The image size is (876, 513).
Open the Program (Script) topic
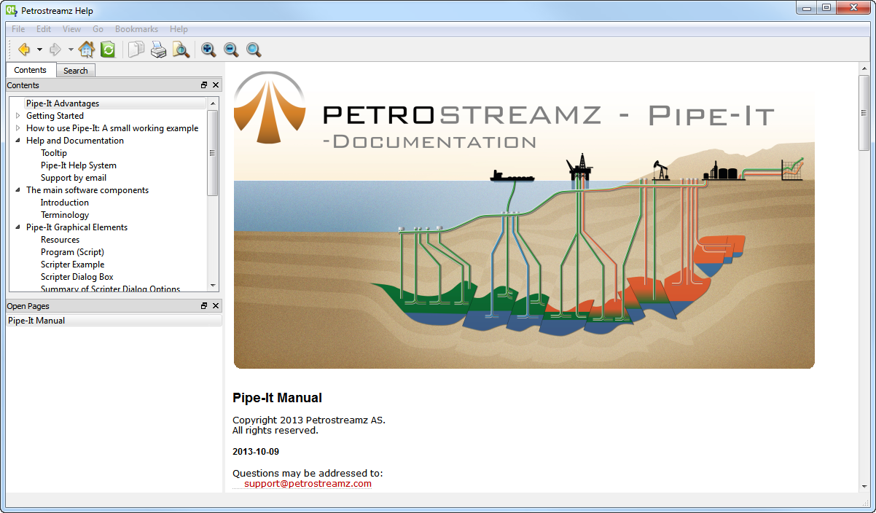(72, 252)
